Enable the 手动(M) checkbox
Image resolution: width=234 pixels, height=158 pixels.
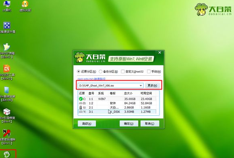[x=149, y=71]
